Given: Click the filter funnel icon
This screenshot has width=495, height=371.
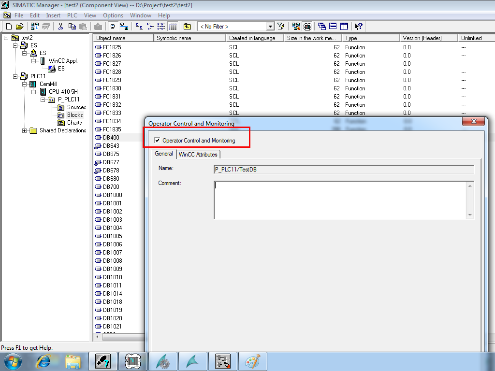Looking at the screenshot, I should pyautogui.click(x=281, y=27).
